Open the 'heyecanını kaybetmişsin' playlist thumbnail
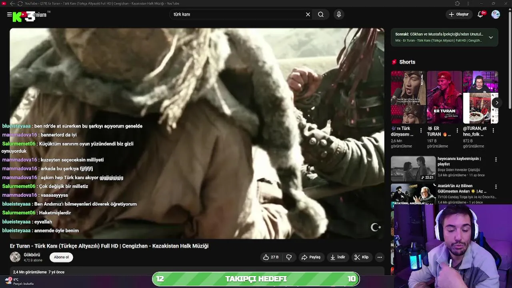This screenshot has width=512, height=288. [413, 168]
